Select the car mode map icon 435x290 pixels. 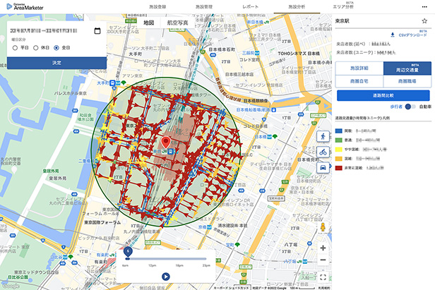323,167
